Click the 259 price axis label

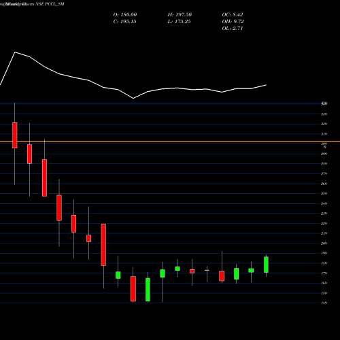point(324,194)
